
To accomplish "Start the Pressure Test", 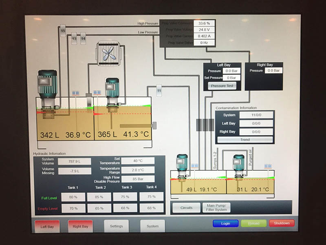I will (x=222, y=86).
